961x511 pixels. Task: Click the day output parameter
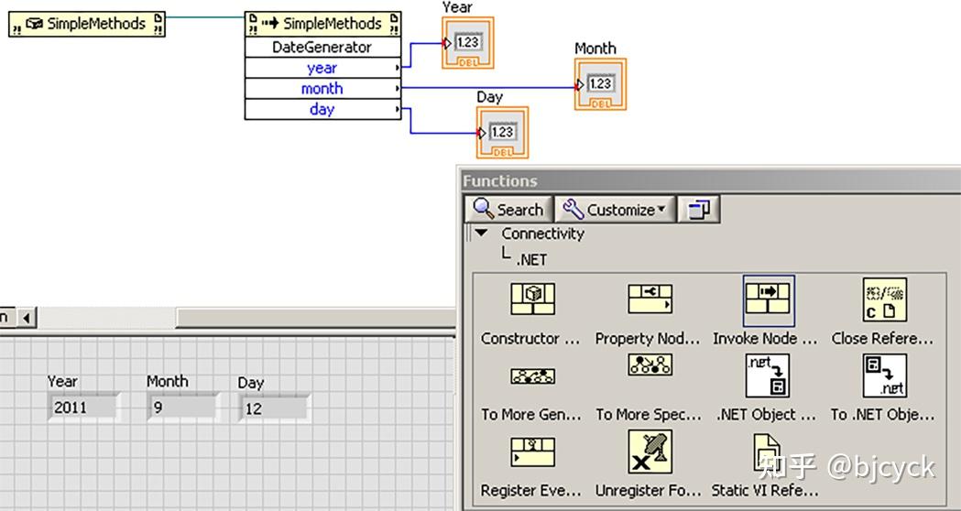pyautogui.click(x=323, y=109)
